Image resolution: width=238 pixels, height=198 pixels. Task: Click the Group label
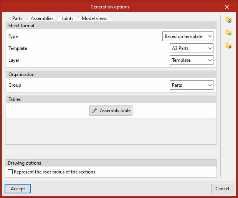click(x=15, y=85)
